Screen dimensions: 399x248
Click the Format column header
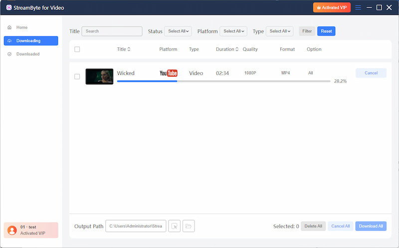click(287, 49)
